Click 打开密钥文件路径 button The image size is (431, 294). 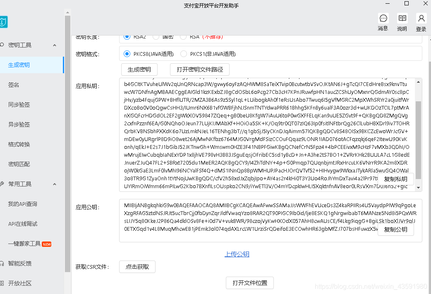[200, 69]
